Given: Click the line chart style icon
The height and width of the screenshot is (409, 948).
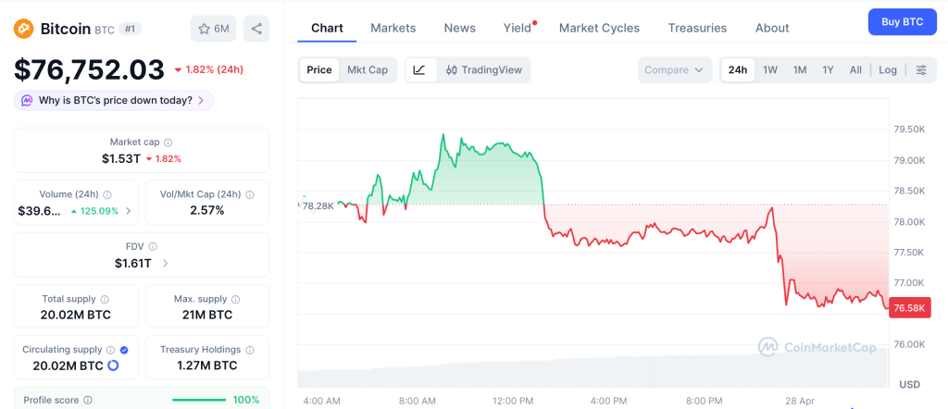Looking at the screenshot, I should (419, 69).
